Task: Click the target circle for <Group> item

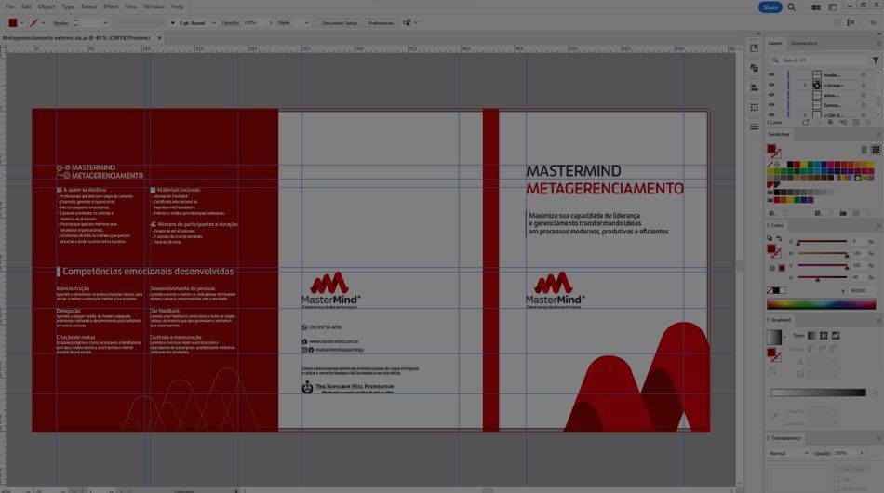Action: [864, 85]
